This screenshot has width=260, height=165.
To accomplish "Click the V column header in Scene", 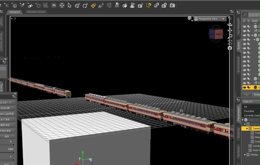I will pos(244,21).
